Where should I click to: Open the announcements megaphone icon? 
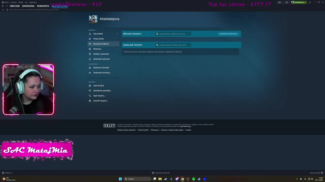[x=280, y=2]
